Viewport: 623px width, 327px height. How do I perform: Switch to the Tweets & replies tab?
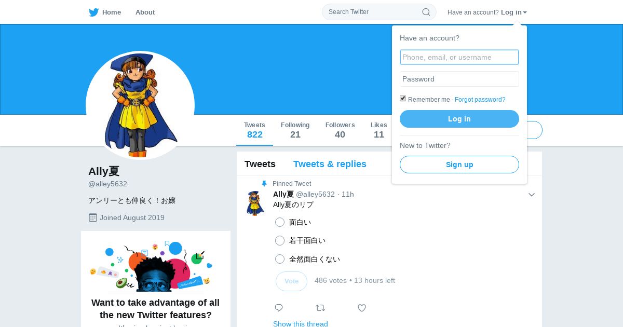click(x=330, y=164)
